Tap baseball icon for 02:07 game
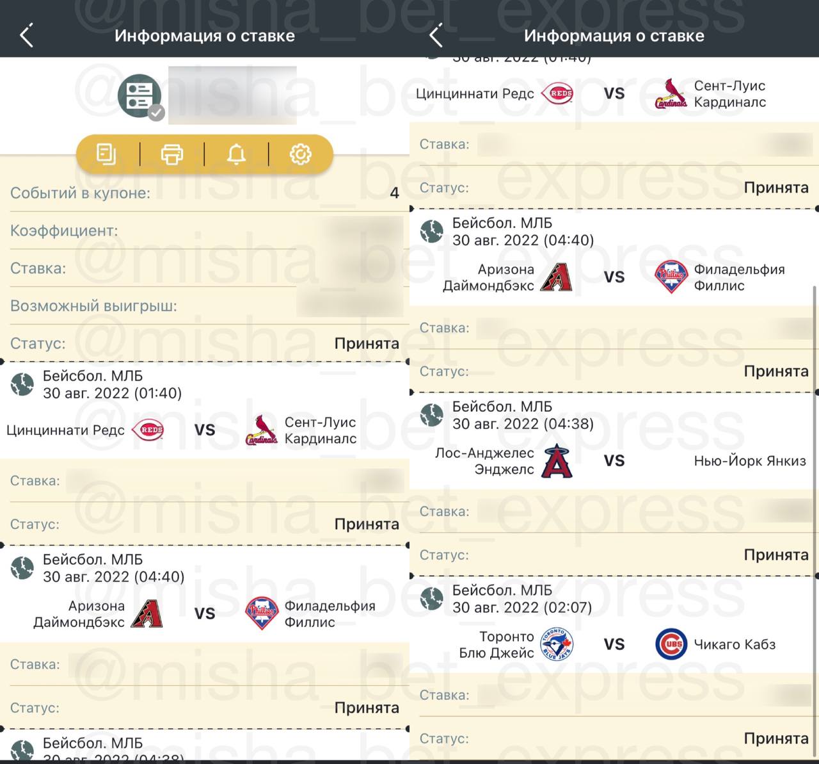Screen dimensions: 819x764 click(x=432, y=599)
